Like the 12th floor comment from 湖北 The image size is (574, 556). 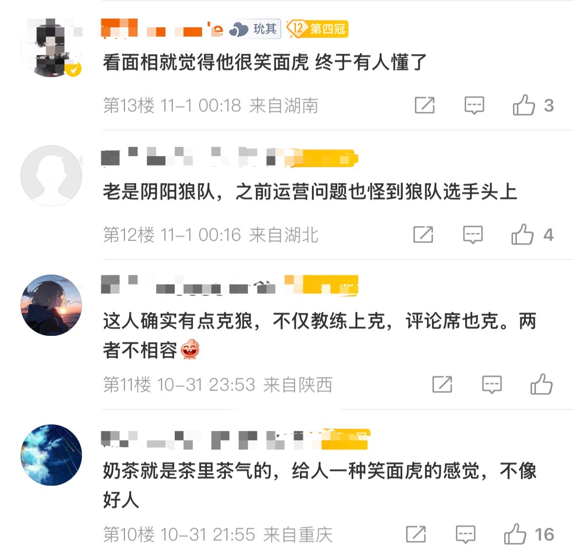coord(522,235)
